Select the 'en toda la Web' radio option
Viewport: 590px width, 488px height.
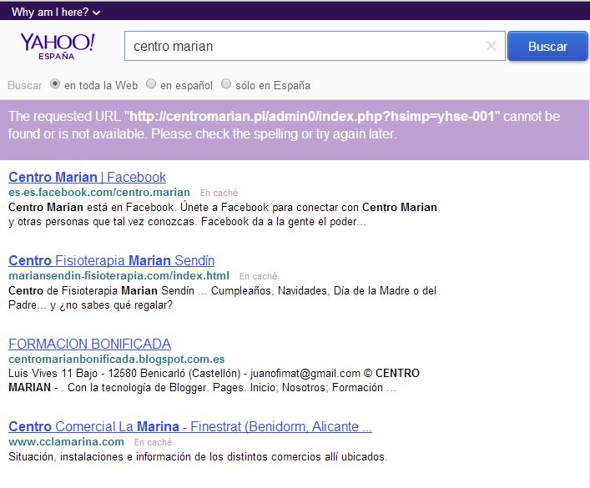(55, 83)
